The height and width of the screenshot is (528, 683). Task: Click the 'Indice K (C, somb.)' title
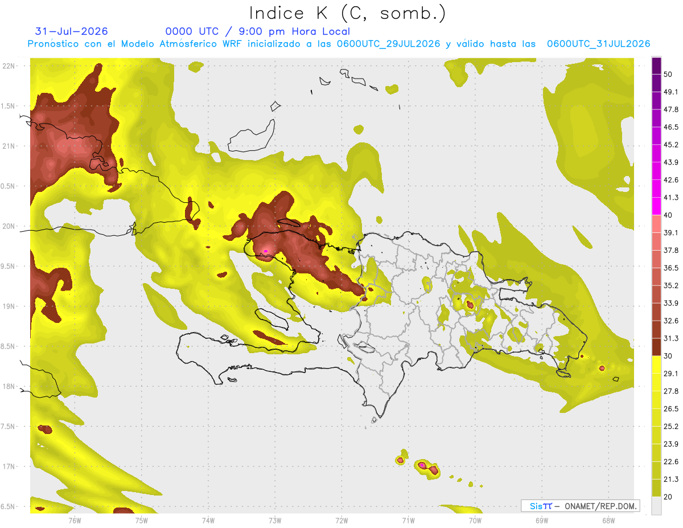click(x=348, y=13)
